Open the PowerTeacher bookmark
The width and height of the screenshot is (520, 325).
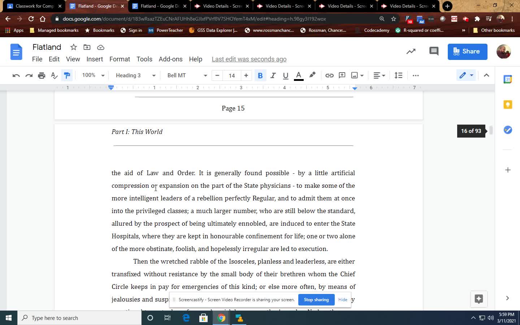point(166,30)
